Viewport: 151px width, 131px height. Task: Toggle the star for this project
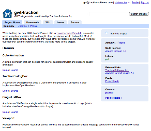107,33
